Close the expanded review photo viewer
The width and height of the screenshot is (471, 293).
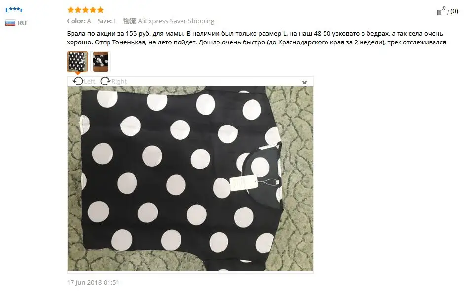[304, 83]
